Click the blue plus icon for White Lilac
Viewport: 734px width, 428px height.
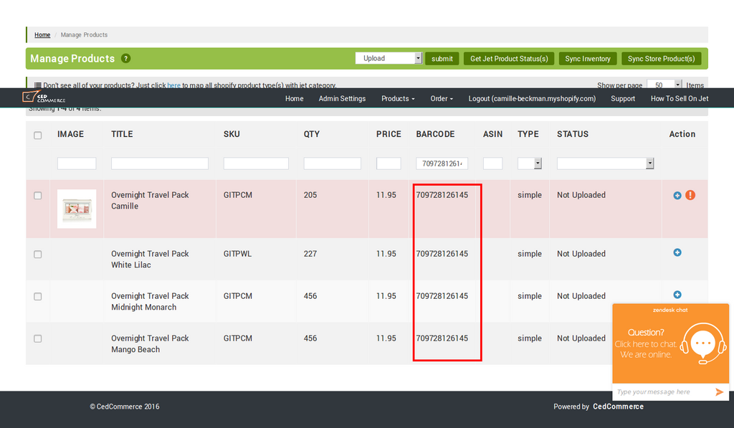(677, 252)
